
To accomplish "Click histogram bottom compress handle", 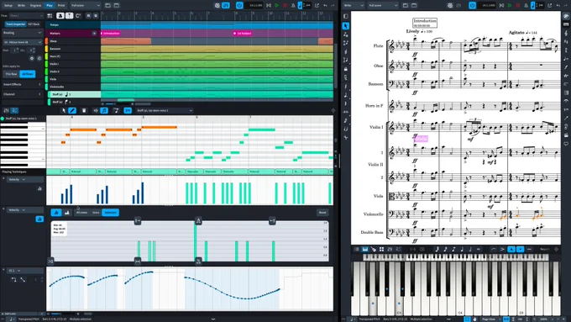I will [x=138, y=261].
